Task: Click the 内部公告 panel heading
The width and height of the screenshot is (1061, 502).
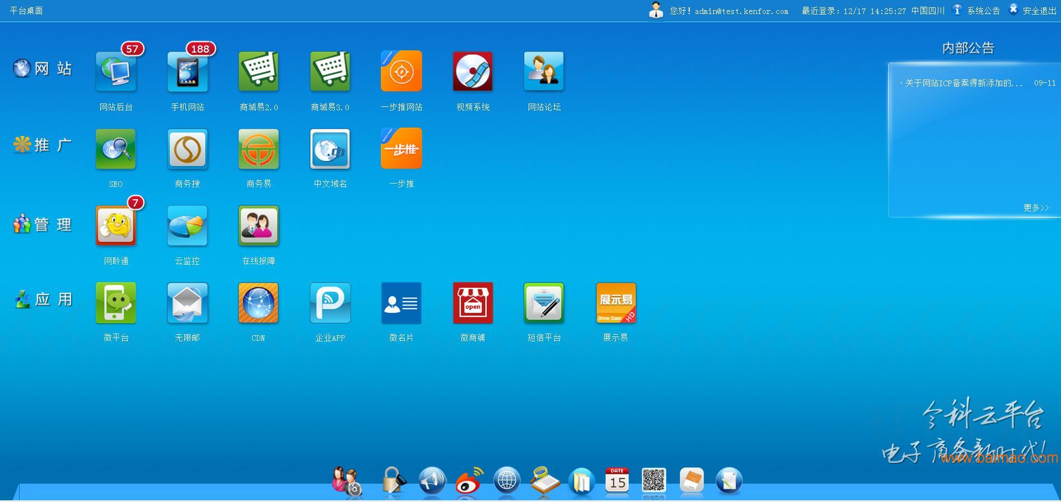Action: pyautogui.click(x=968, y=48)
